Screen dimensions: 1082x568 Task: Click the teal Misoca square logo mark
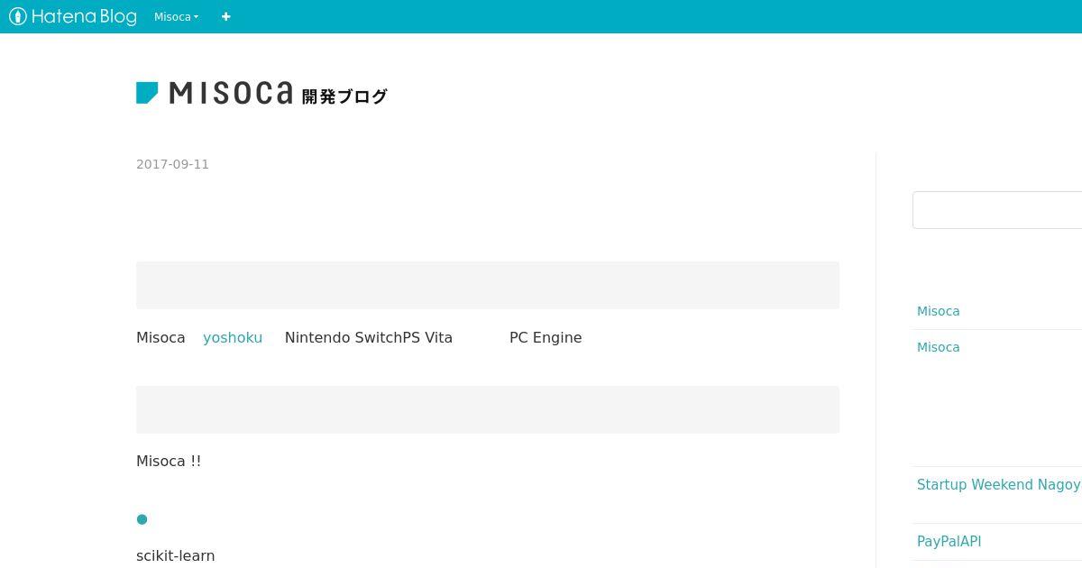point(147,93)
